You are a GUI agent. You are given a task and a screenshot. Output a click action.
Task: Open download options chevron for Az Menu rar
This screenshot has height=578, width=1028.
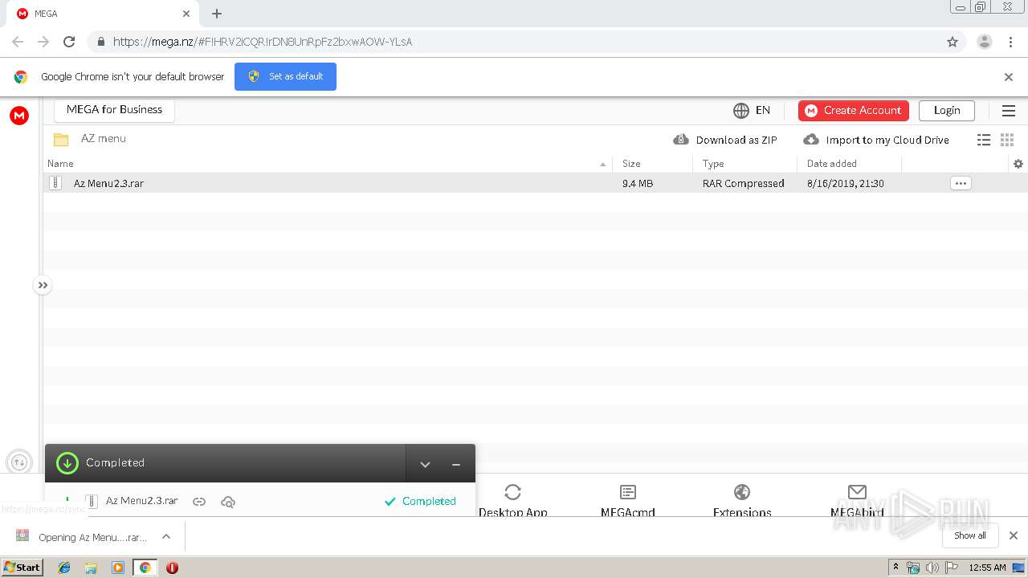pos(166,536)
